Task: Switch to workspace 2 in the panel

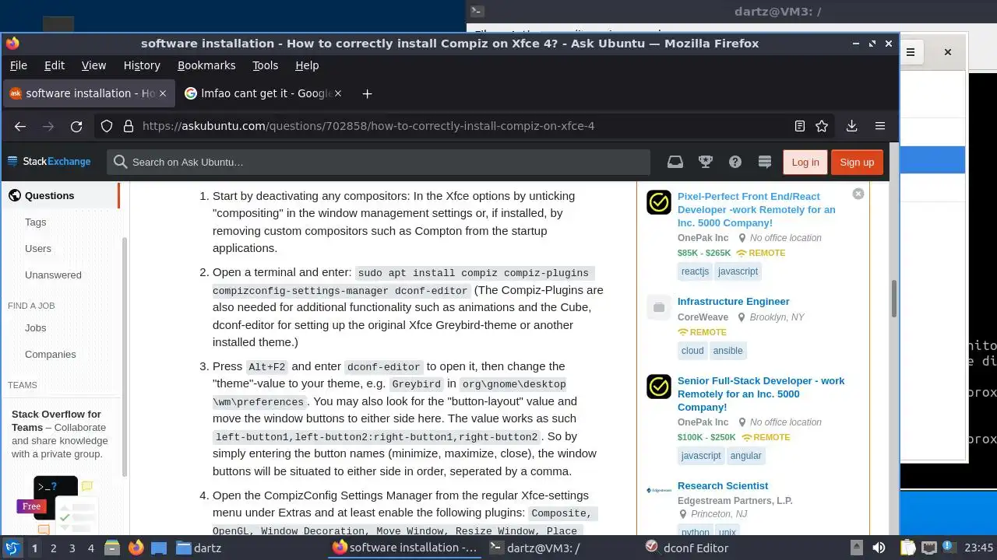Action: click(54, 548)
